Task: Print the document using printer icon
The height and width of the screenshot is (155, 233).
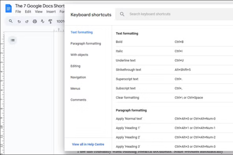Action: (35, 21)
